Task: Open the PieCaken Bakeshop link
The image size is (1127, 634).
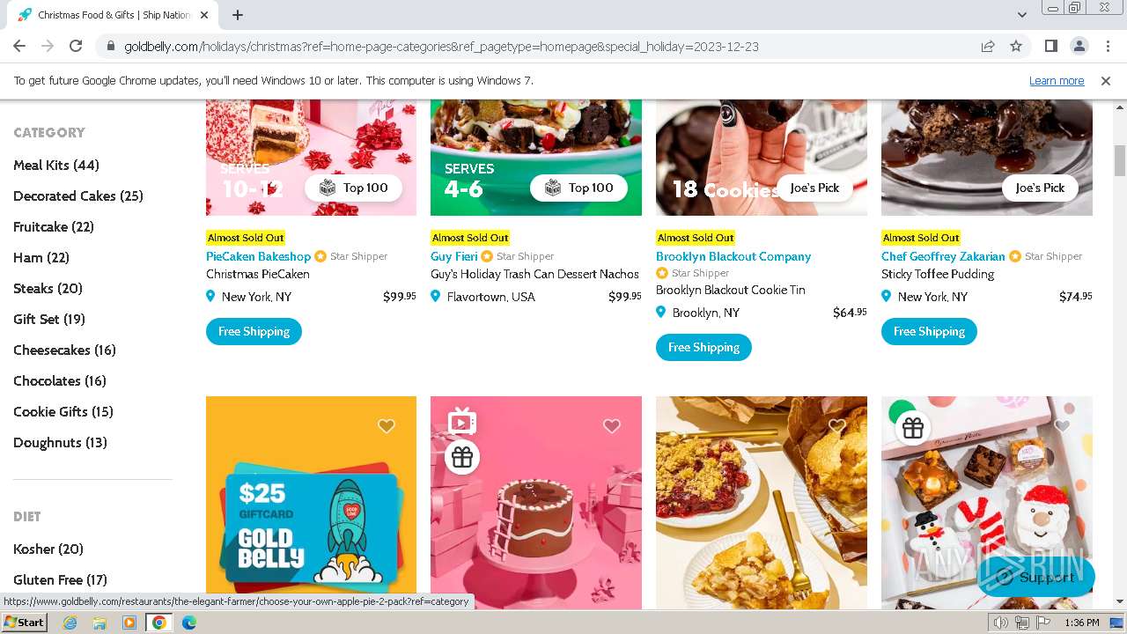Action: coord(258,256)
